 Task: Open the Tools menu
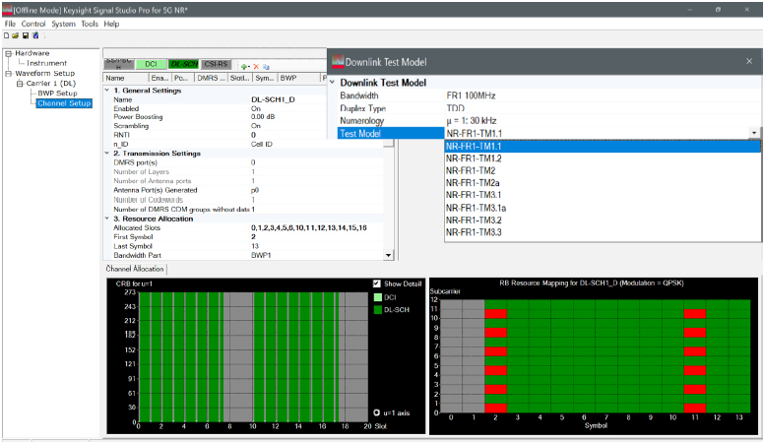click(90, 24)
